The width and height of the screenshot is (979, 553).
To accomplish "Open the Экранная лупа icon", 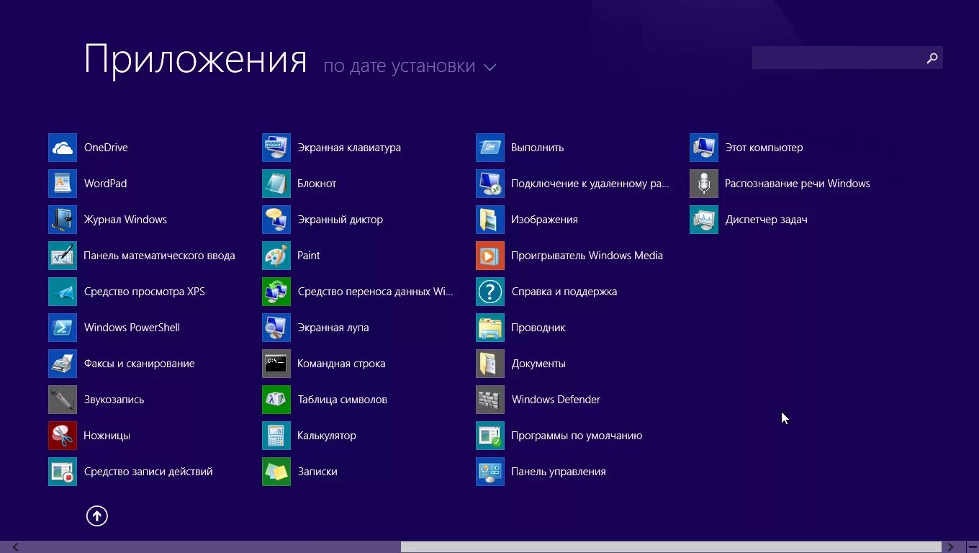I will coord(276,328).
